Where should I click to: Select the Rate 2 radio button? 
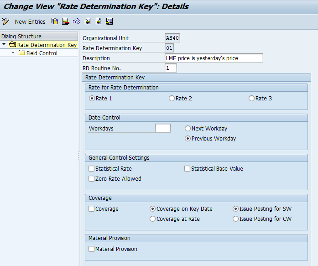172,99
